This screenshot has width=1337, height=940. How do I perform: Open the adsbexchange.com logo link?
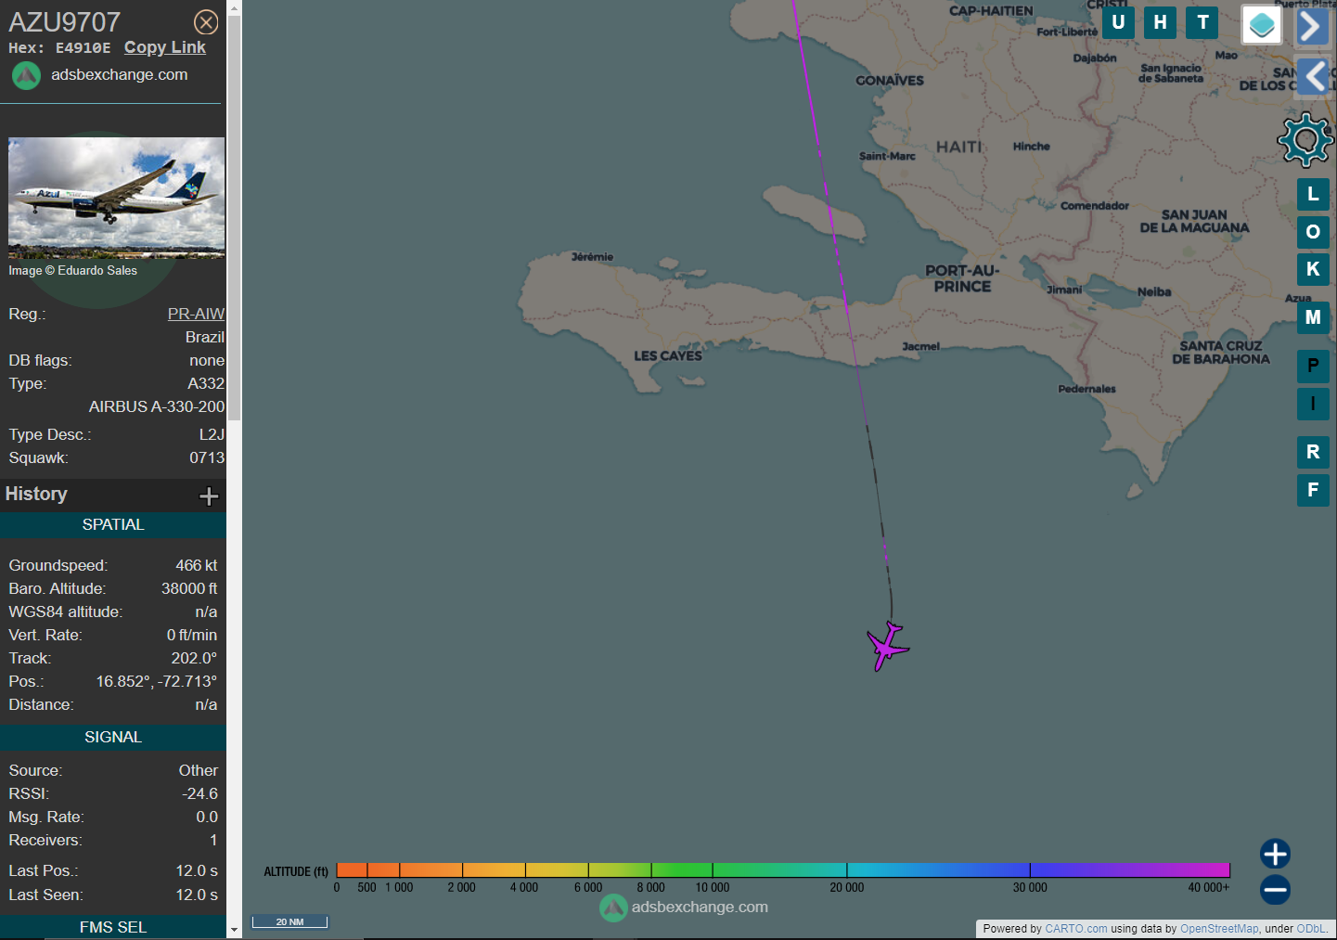tap(100, 75)
